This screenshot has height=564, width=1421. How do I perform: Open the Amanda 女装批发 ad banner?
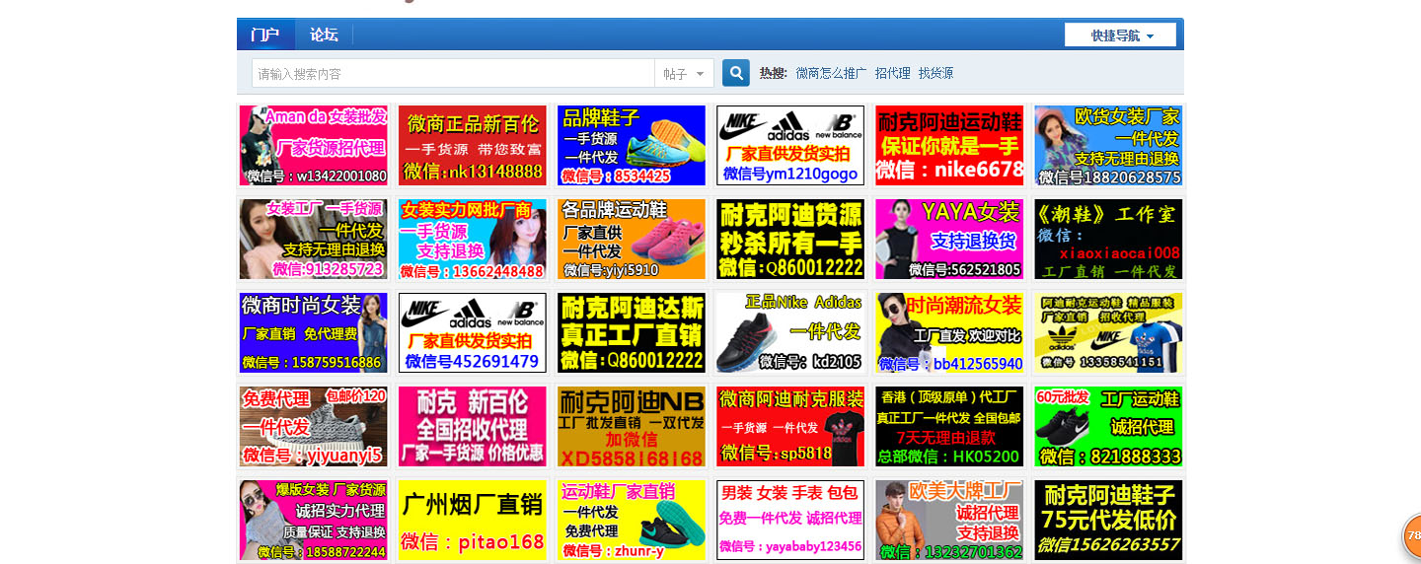(314, 146)
